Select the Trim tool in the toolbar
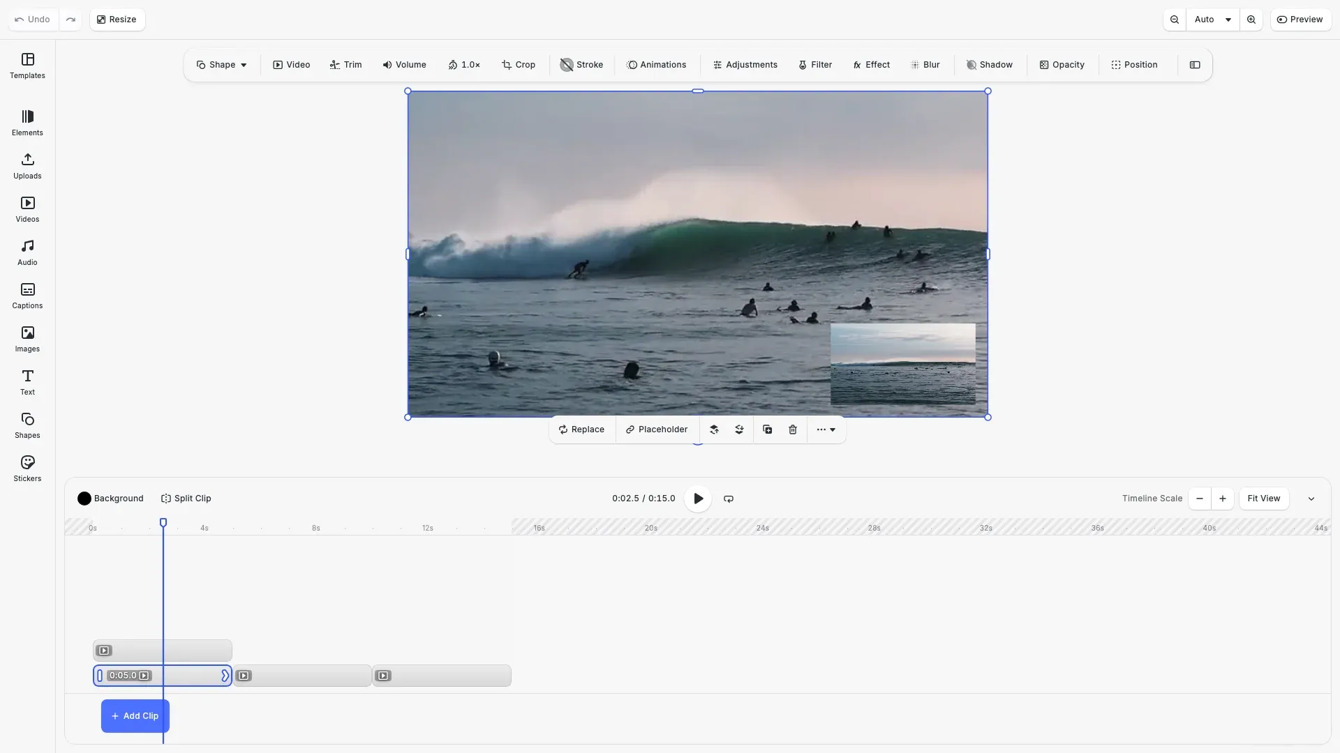This screenshot has width=1340, height=753. tap(345, 64)
